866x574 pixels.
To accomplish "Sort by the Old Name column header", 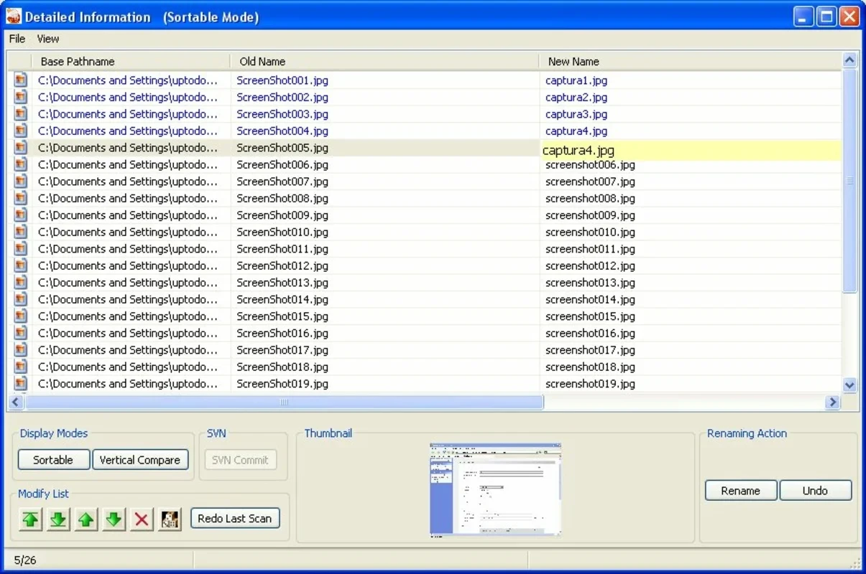I will click(x=262, y=62).
